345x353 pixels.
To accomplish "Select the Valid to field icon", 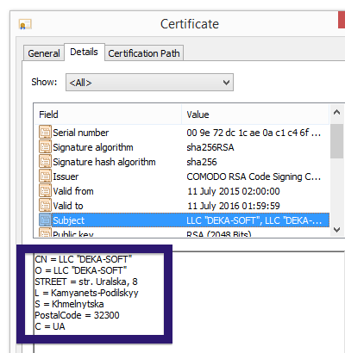I will 45,206.
